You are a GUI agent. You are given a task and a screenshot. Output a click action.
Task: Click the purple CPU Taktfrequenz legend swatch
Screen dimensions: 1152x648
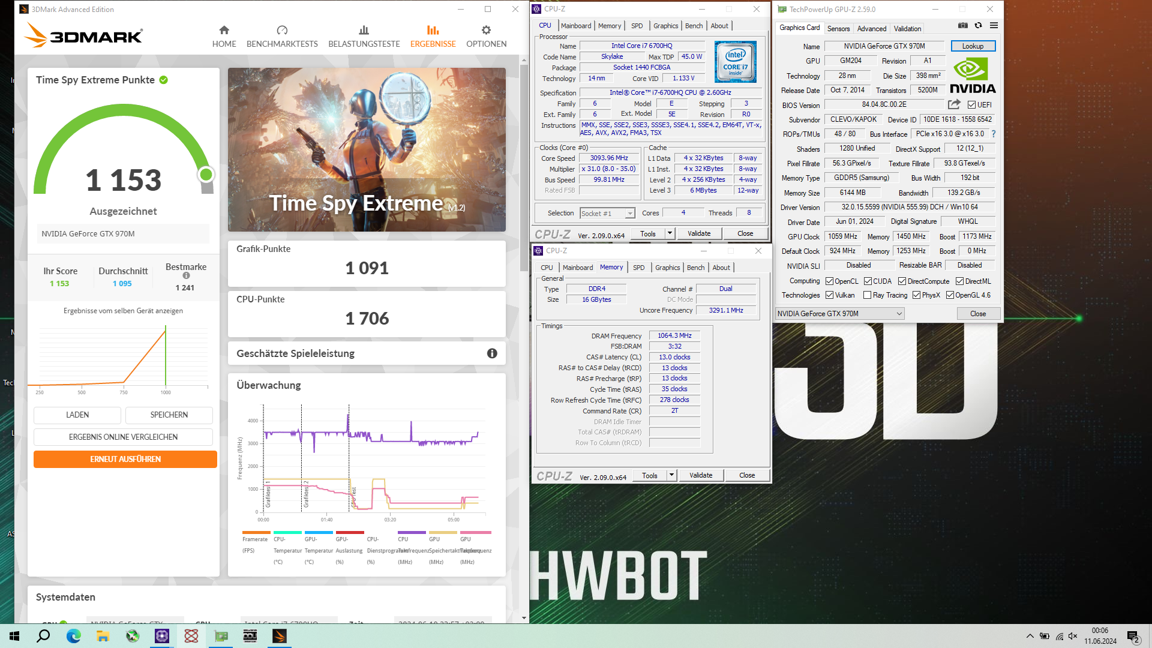pyautogui.click(x=412, y=532)
